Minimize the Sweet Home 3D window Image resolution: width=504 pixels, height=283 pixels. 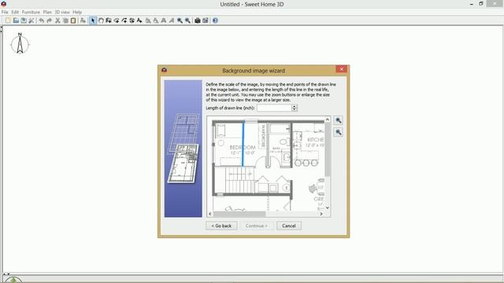[471, 4]
